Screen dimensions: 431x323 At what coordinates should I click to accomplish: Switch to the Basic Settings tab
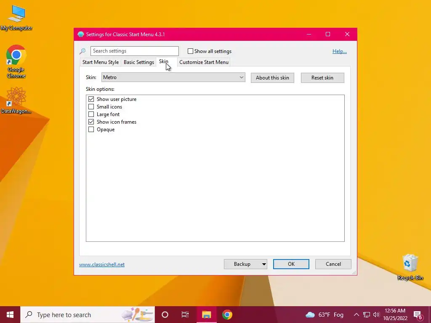coord(139,62)
